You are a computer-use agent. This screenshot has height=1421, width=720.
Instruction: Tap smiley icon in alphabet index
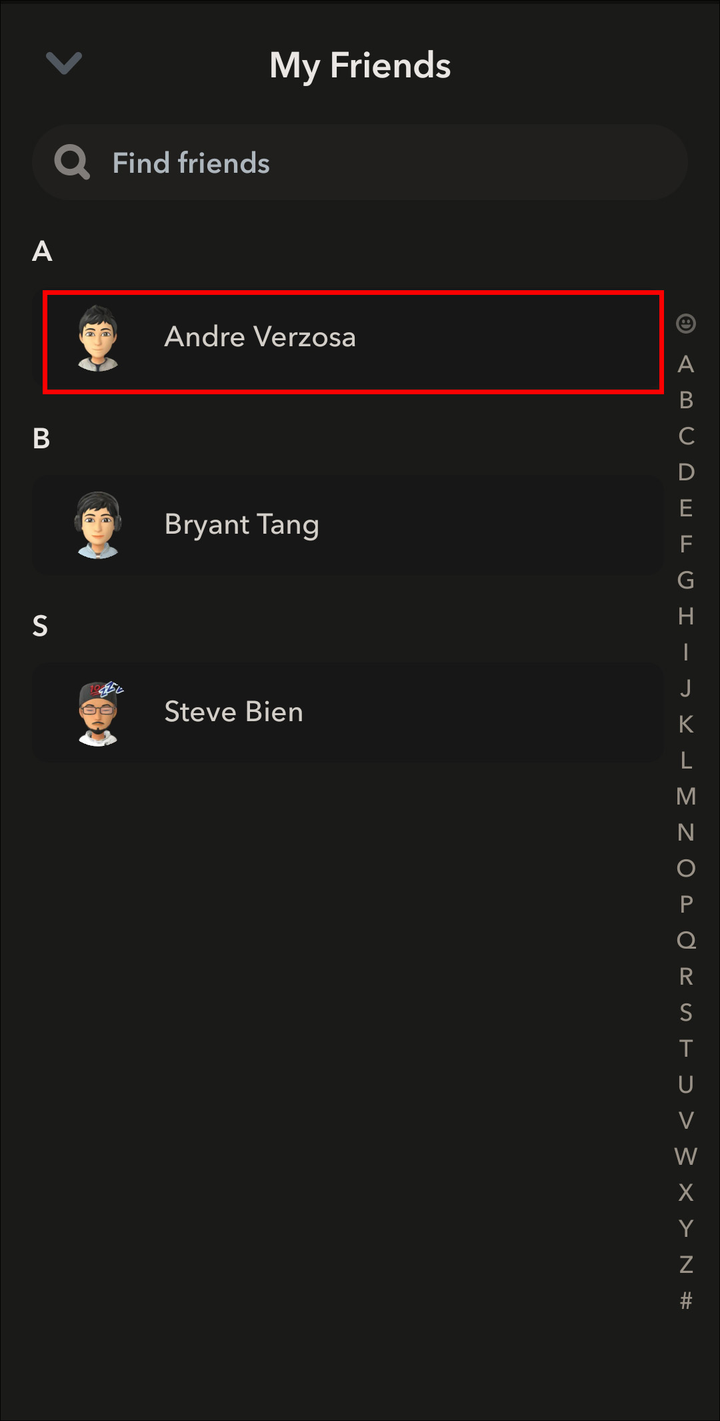(686, 324)
